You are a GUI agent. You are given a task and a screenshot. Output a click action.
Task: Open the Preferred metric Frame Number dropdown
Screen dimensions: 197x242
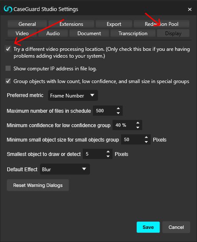pyautogui.click(x=73, y=95)
